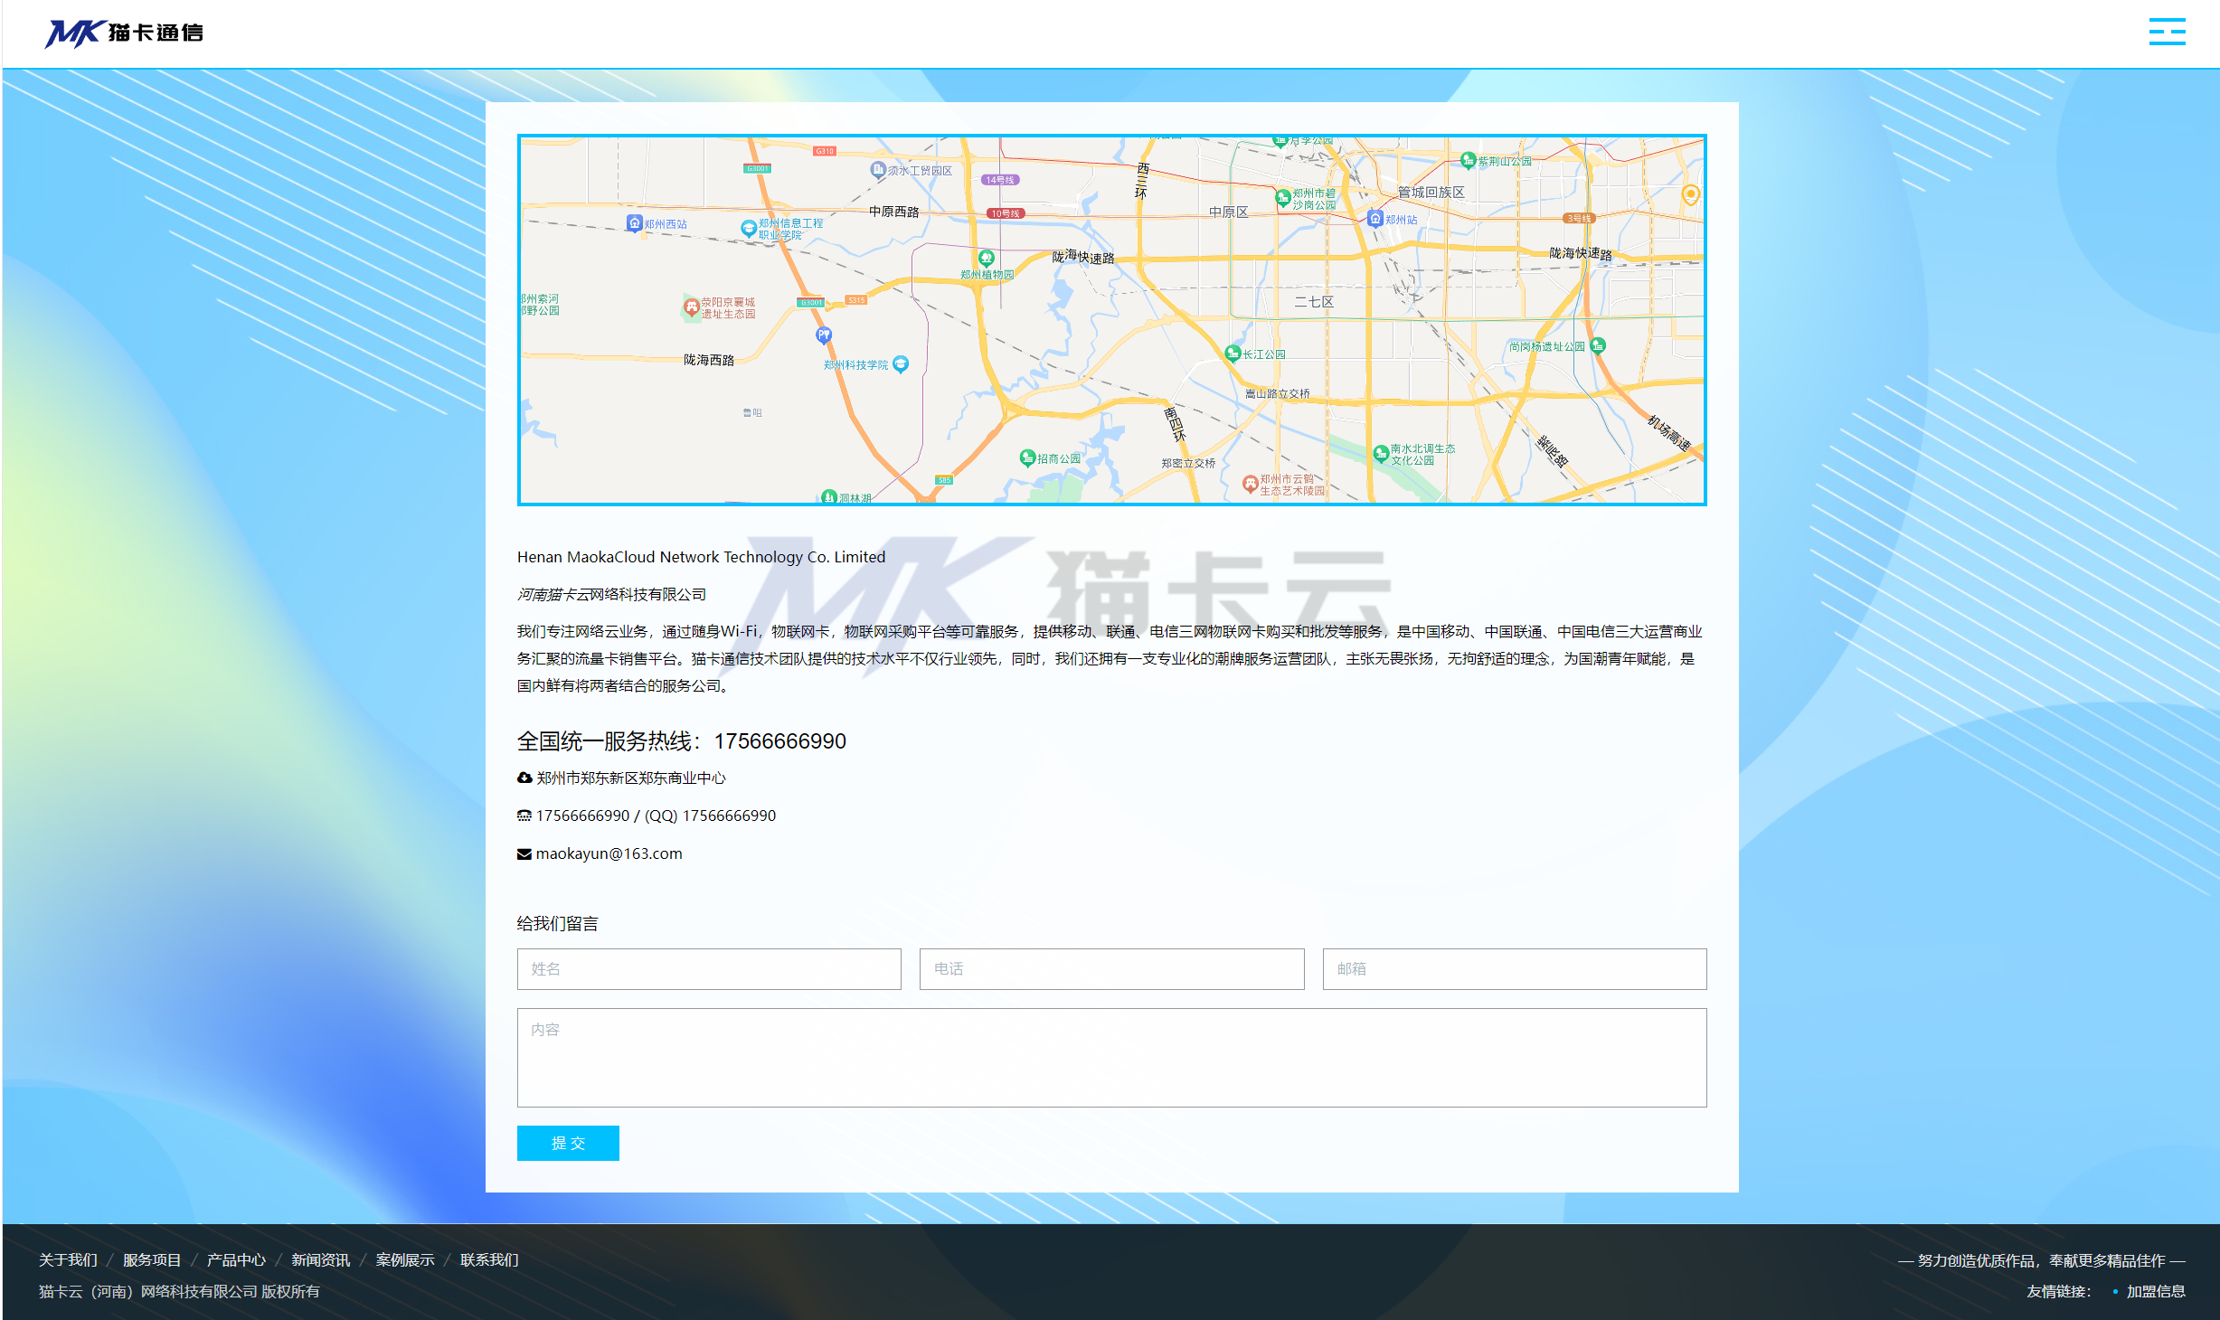Click the Henan MaokaCloud Network Technology text
The width and height of the screenshot is (2220, 1320).
coord(701,557)
